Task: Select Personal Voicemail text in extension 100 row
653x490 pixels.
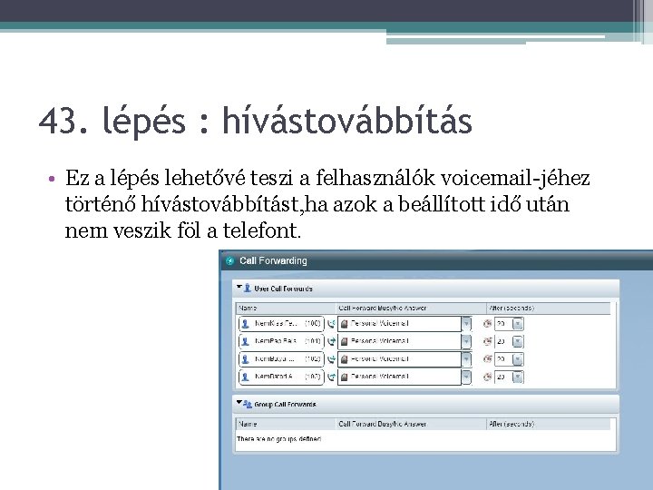Action: tap(380, 323)
